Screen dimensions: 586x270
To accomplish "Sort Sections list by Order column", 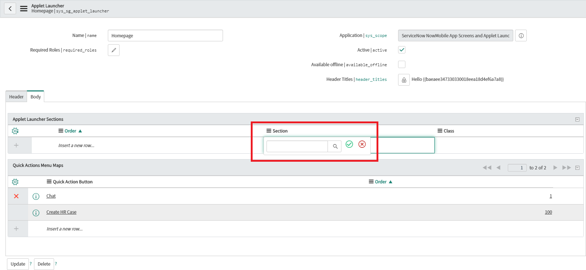I will click(x=71, y=131).
